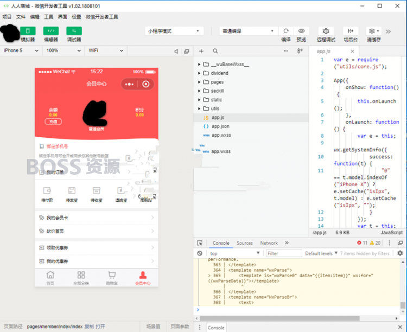Image resolution: width=407 pixels, height=332 pixels.
Task: Click the capsule close circle icon
Action: [146, 84]
